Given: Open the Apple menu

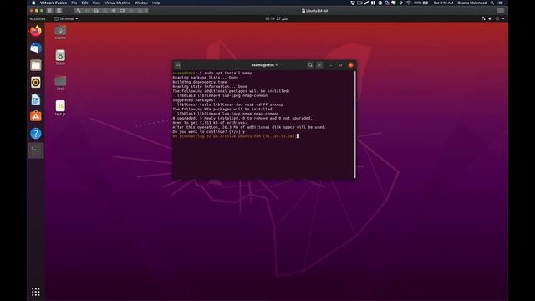Looking at the screenshot, I should pos(33,3).
